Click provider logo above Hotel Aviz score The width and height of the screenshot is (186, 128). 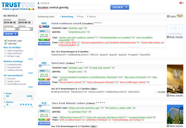[44, 66]
